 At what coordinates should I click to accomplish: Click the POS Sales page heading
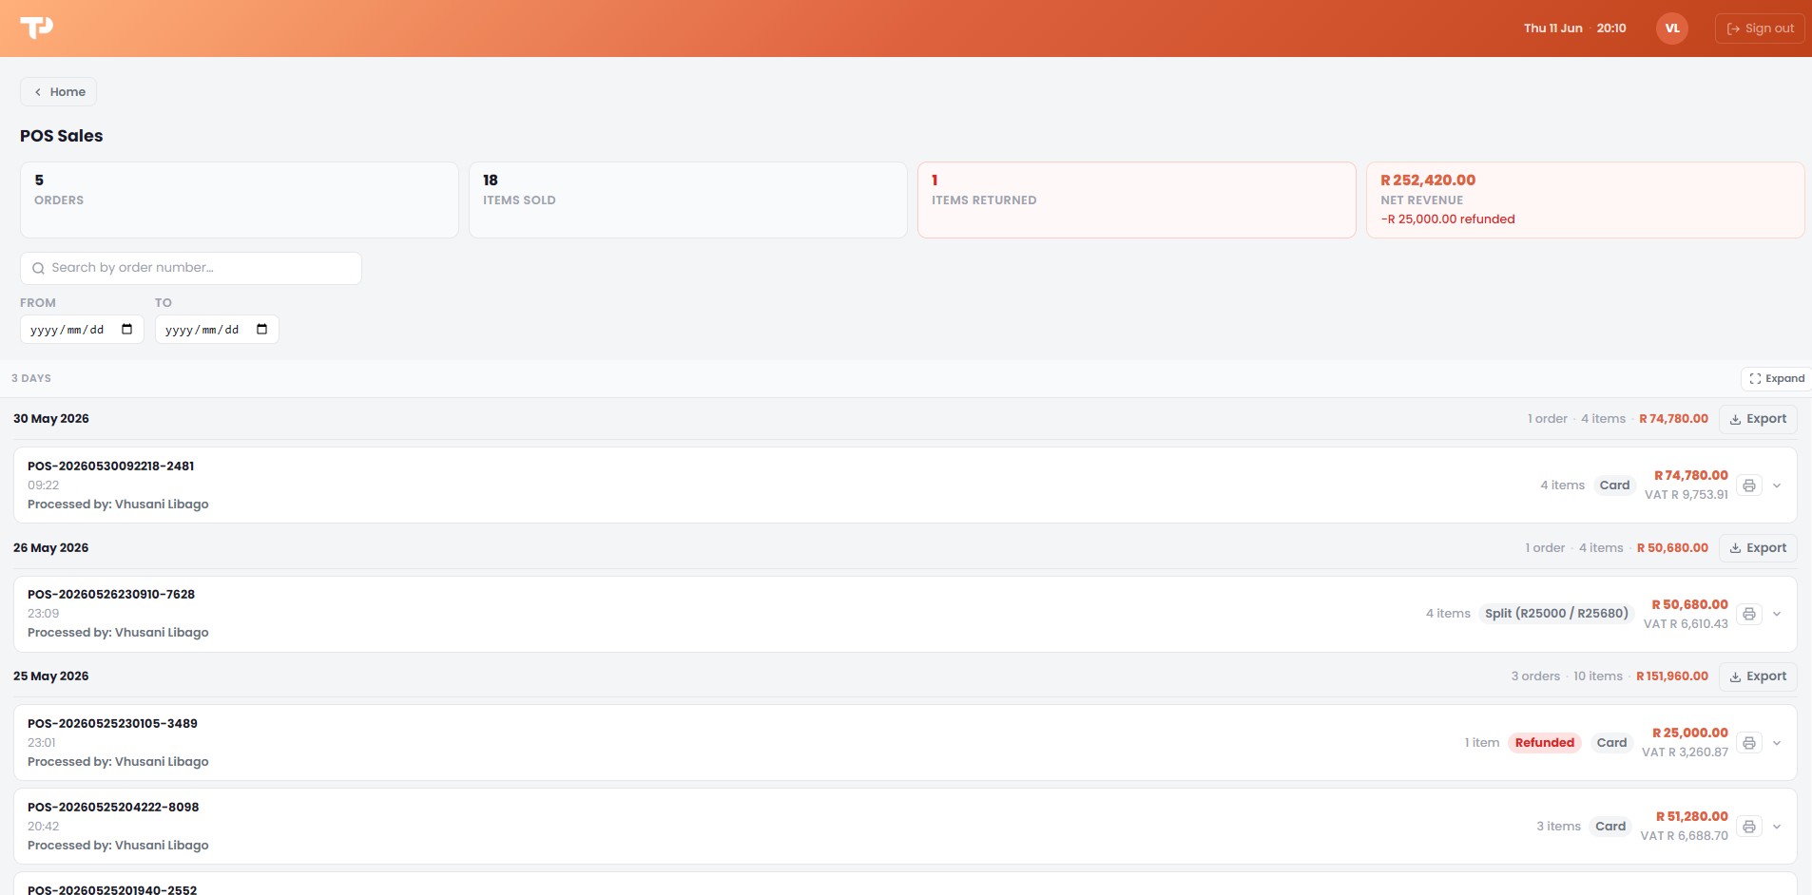(x=62, y=136)
